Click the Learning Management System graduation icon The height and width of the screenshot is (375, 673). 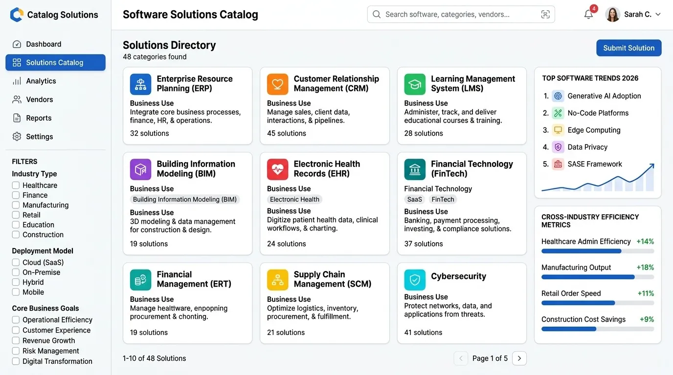tap(415, 84)
